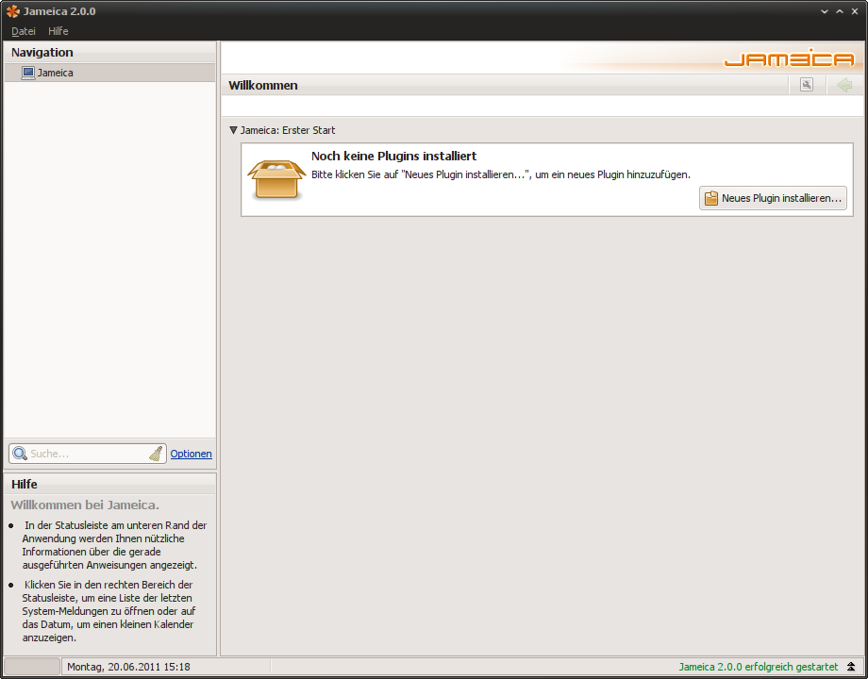Click 'Neues Plugin installieren...' button
The image size is (868, 679).
coord(773,198)
